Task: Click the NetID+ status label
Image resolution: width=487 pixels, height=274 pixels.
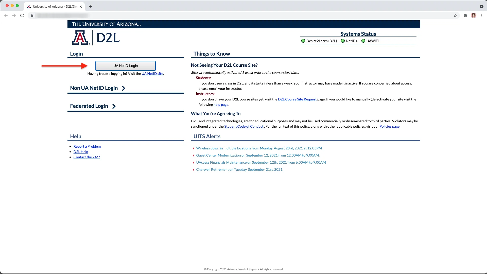Action: click(352, 41)
